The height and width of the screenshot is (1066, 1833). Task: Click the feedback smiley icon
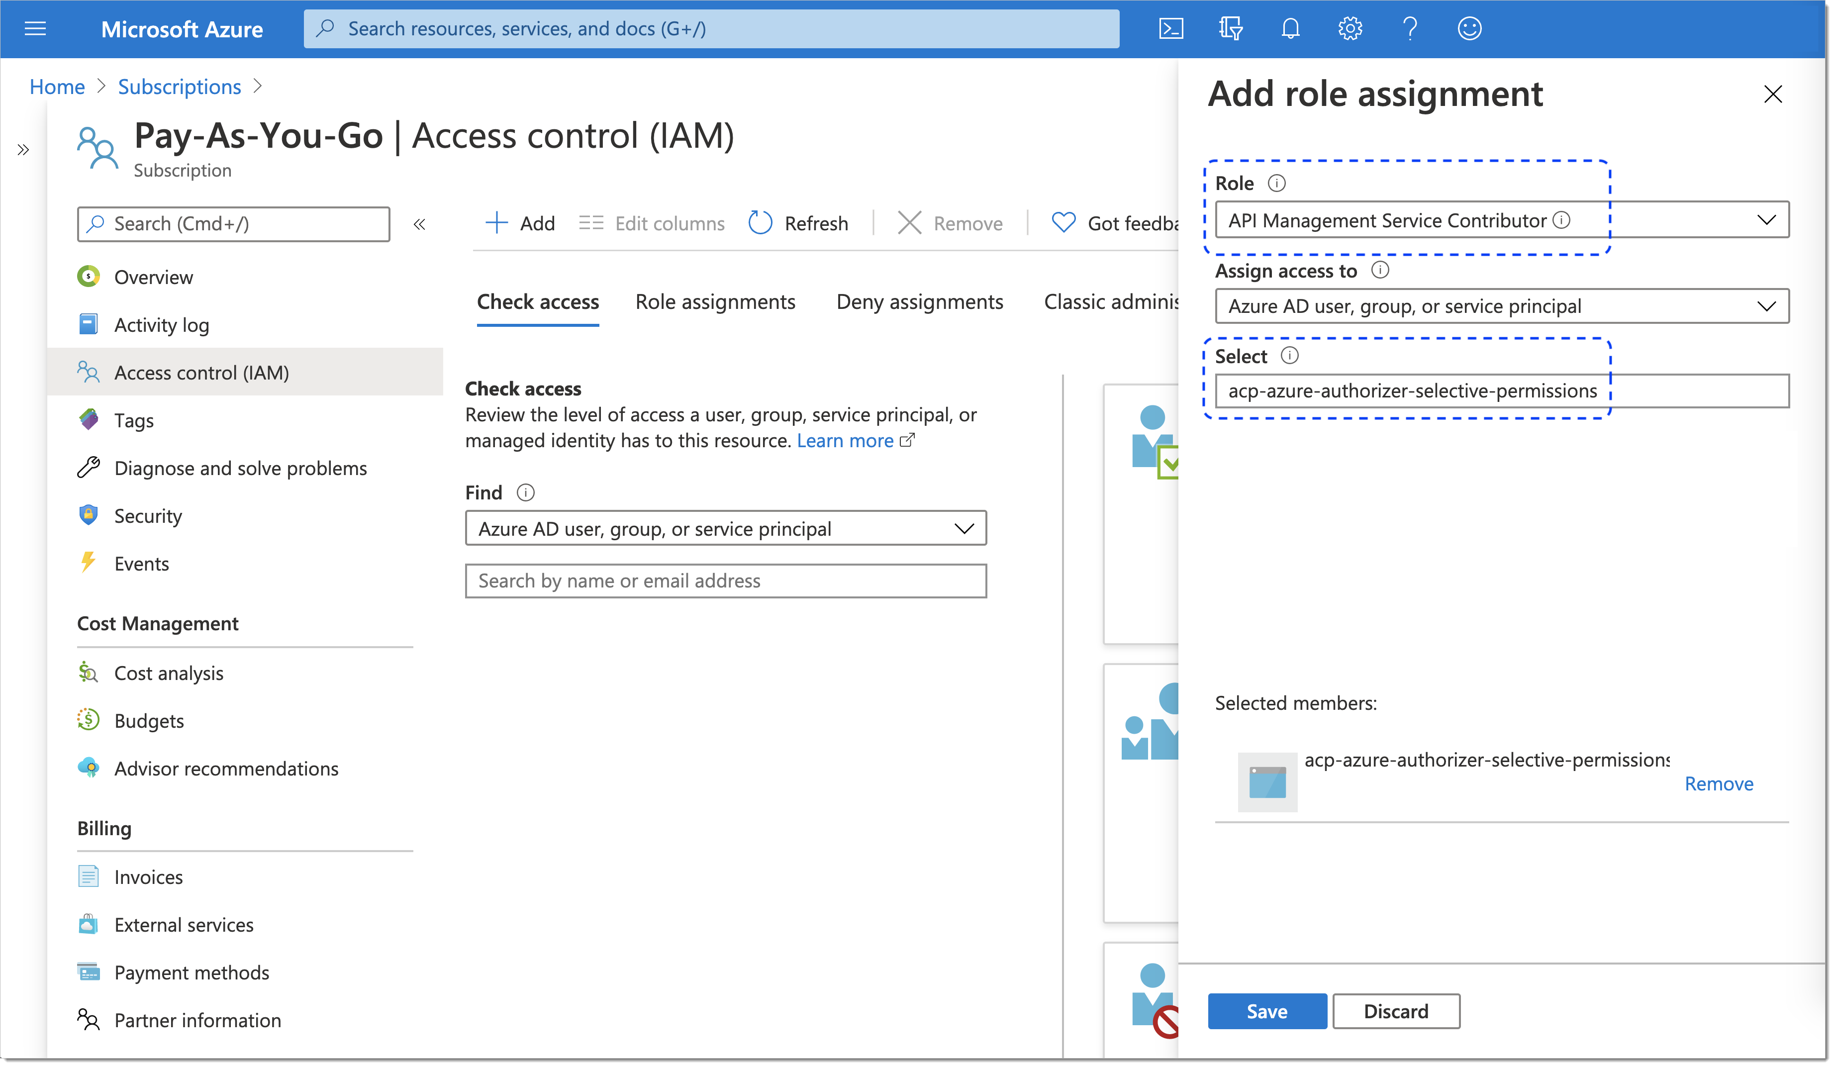coord(1469,28)
